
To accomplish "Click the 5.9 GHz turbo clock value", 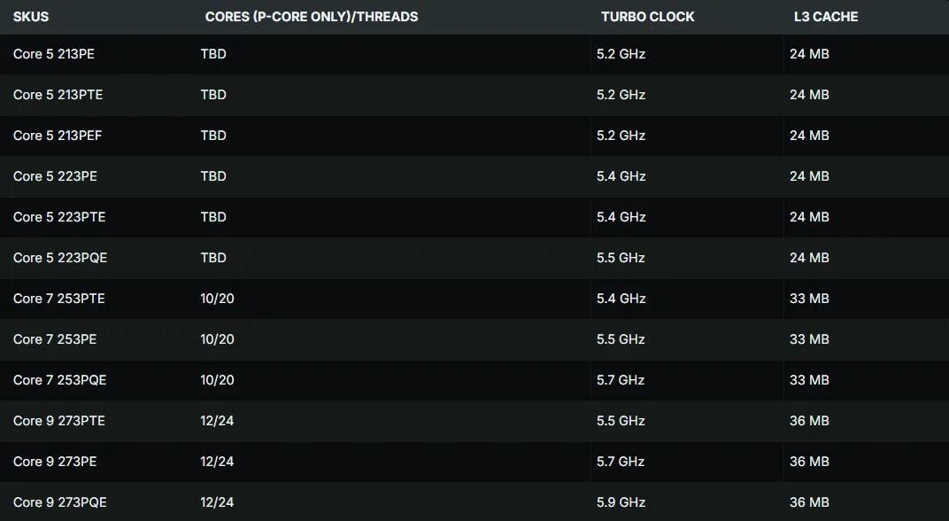I will click(621, 502).
